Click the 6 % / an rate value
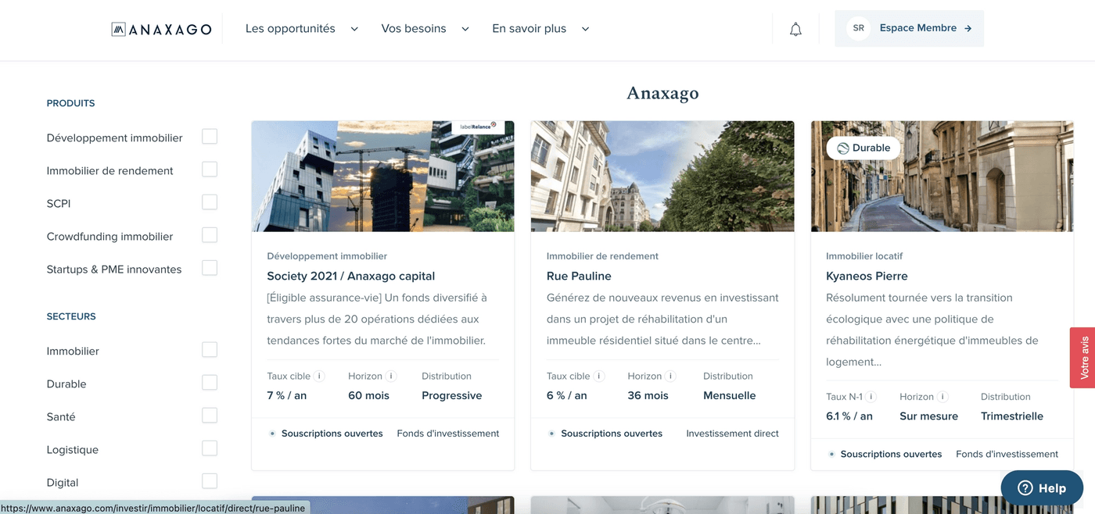 566,395
